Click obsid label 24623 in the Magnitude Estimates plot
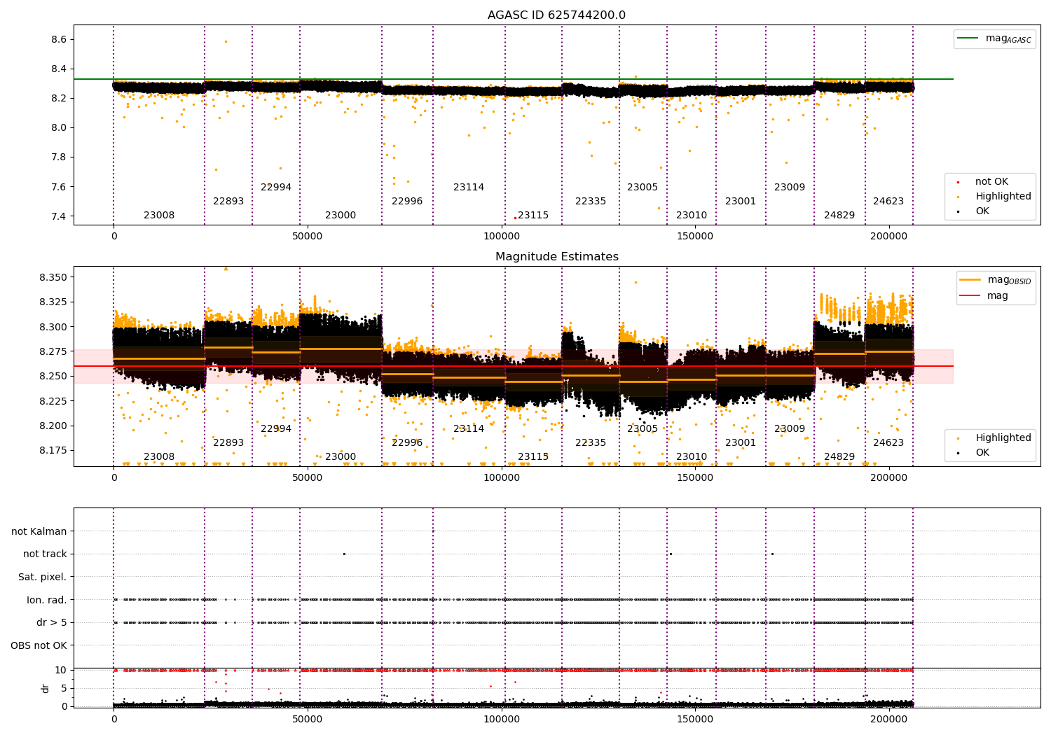Image resolution: width=1051 pixels, height=735 pixels. (888, 443)
